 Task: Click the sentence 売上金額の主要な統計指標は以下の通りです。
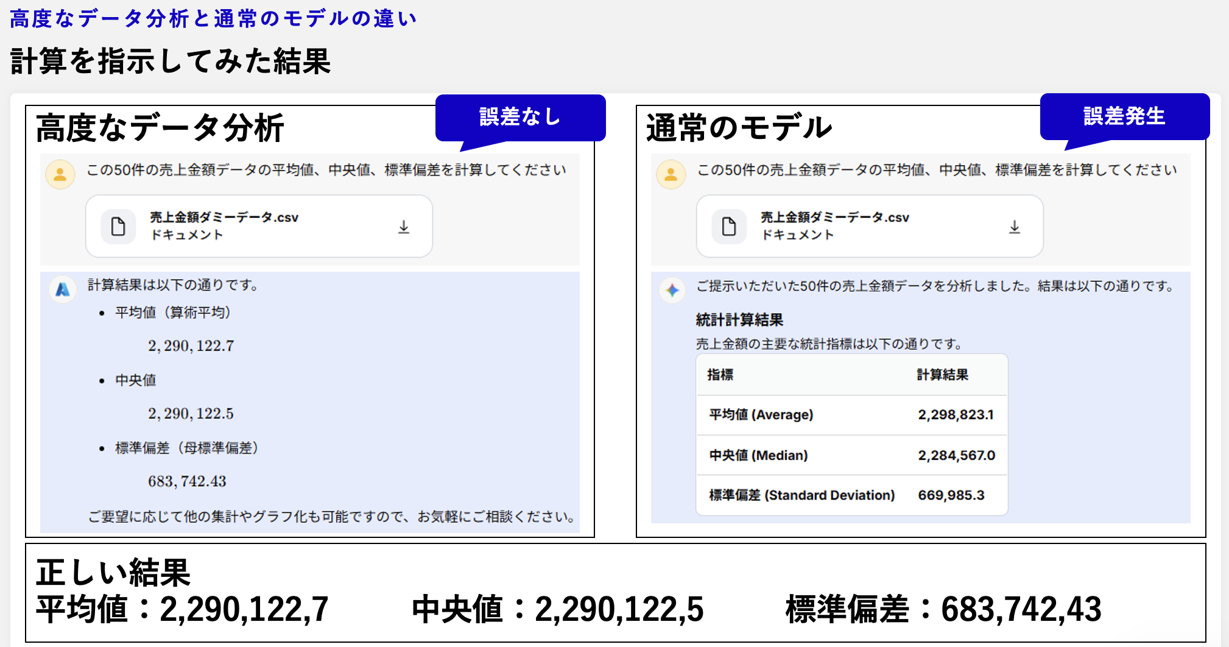pyautogui.click(x=830, y=344)
